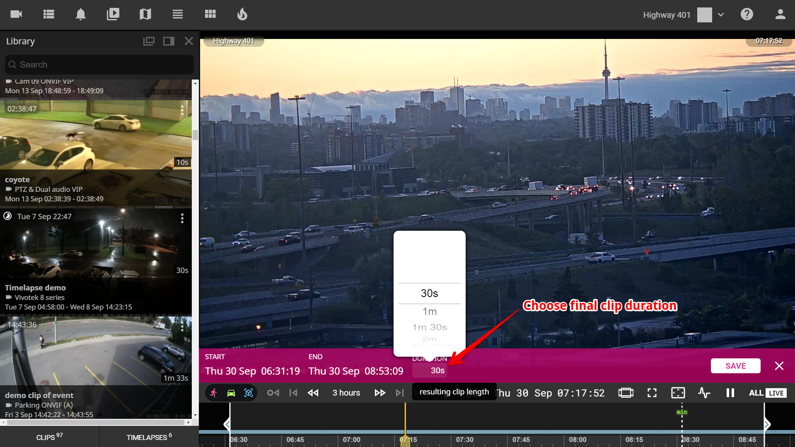Open the camera grid view icon
Screen dimensions: 795x447
pos(210,14)
